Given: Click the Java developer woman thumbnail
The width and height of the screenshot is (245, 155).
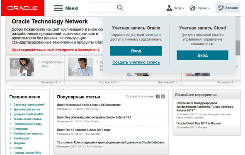Looking at the screenshot, I should pos(22,67).
